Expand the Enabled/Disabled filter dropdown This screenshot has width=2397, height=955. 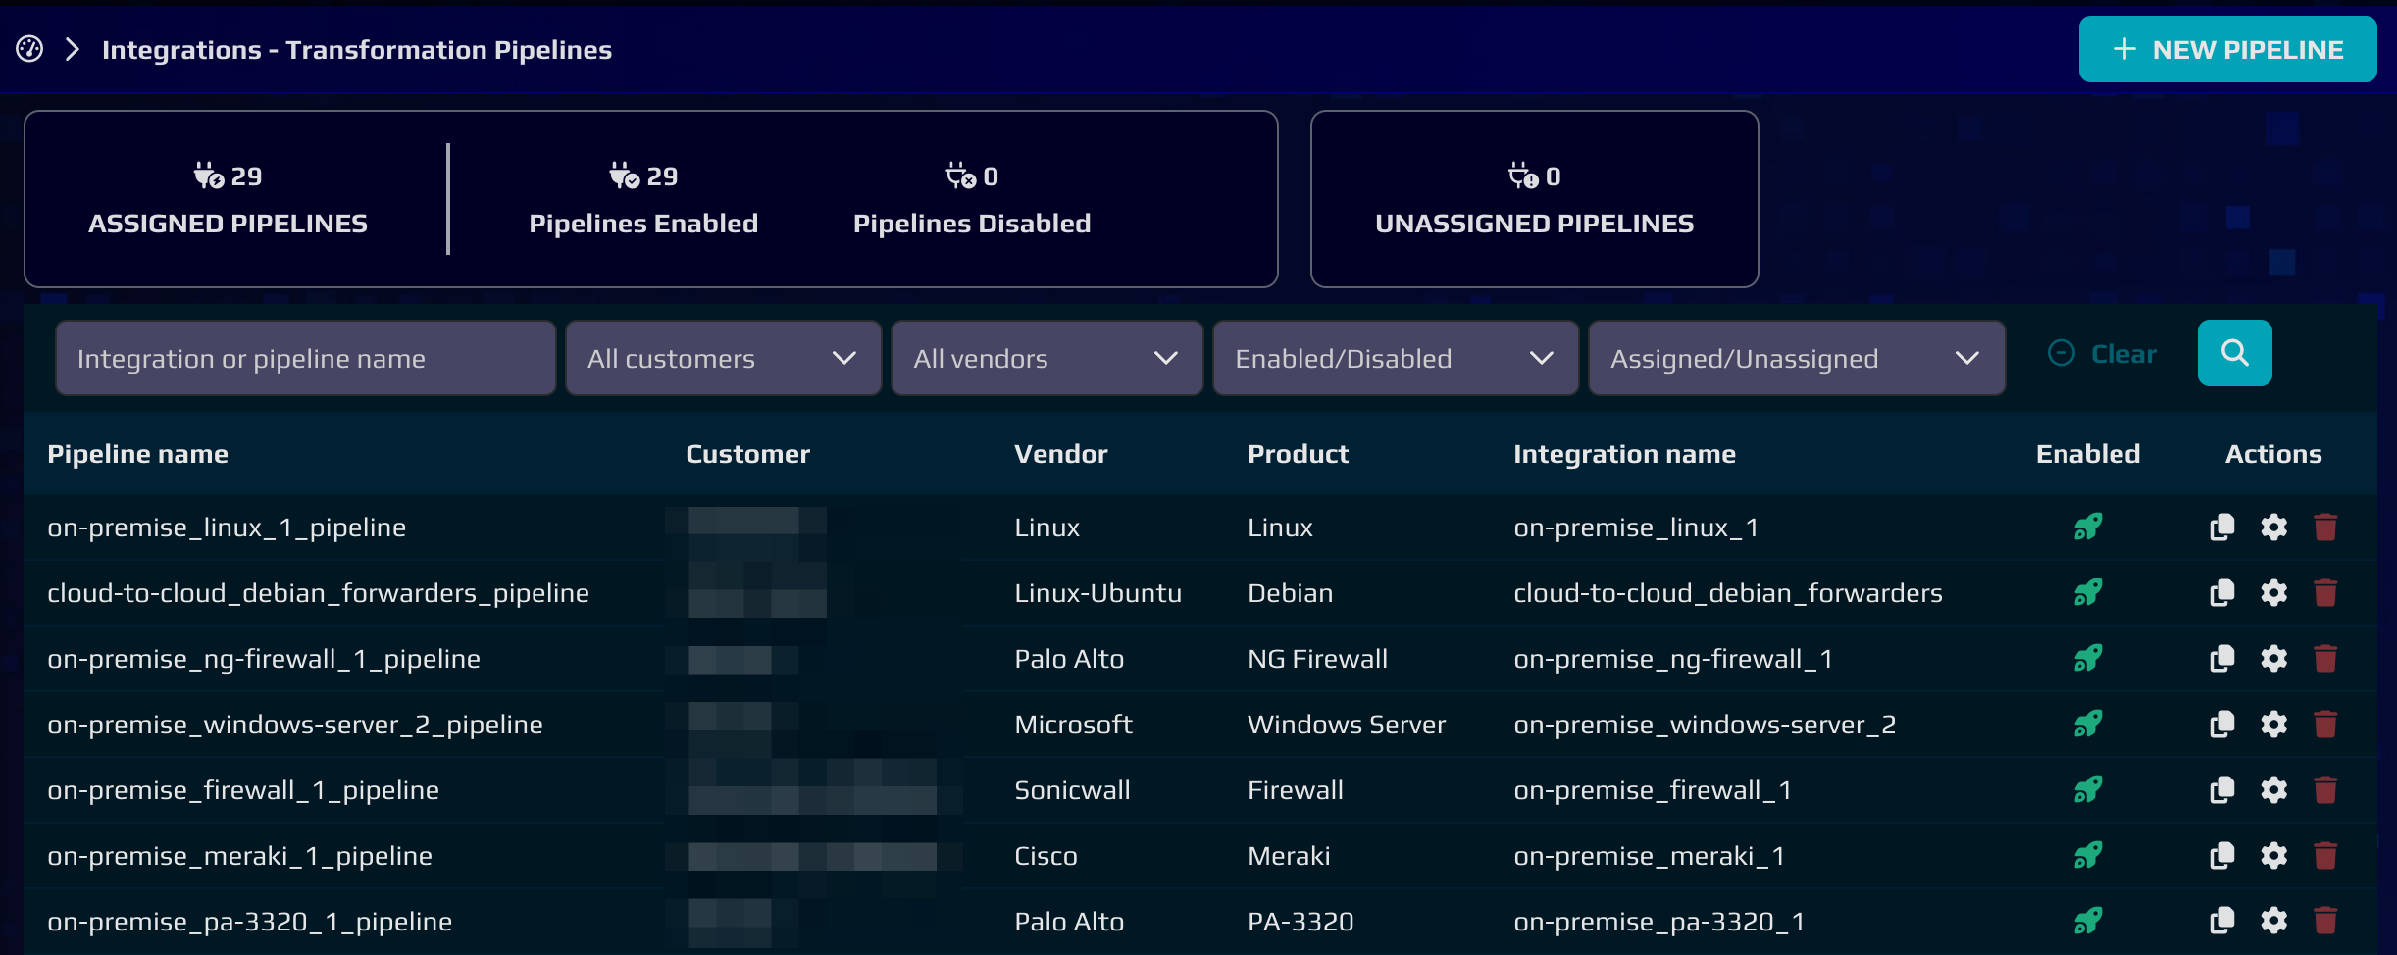(x=1395, y=359)
